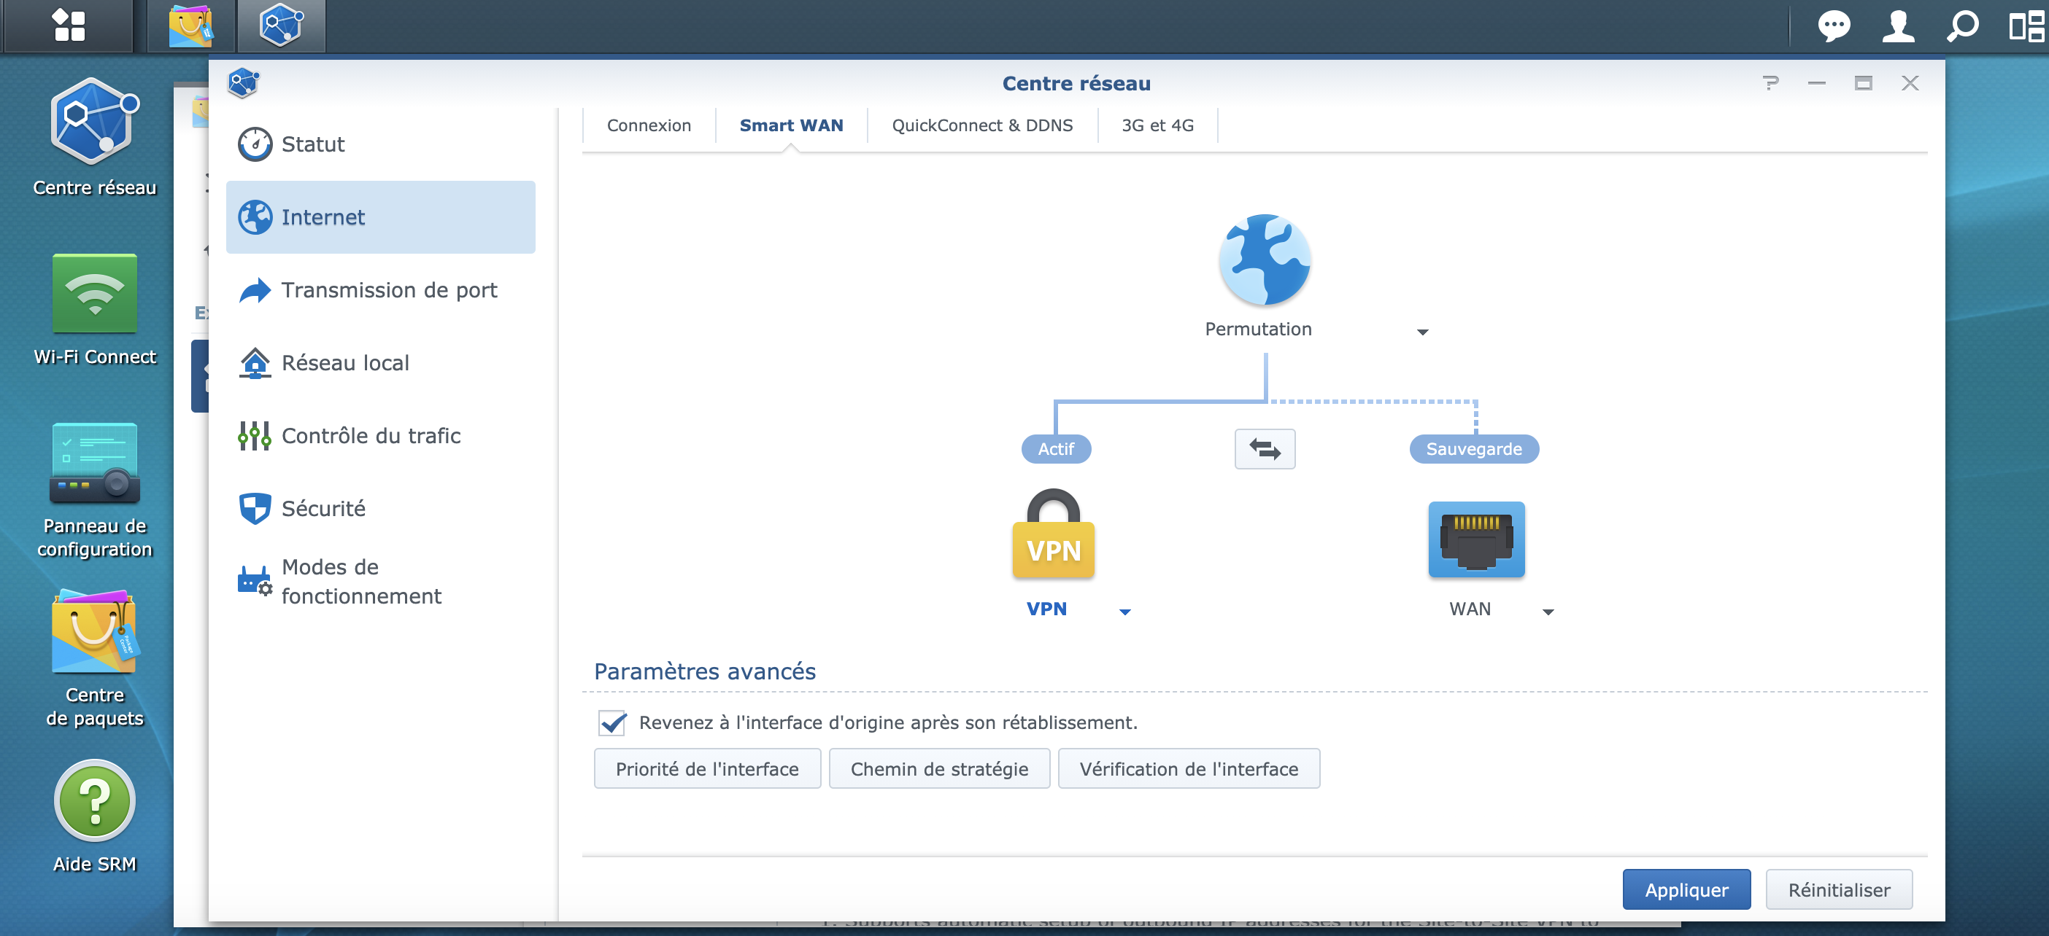Switch to the Connexion tab
The width and height of the screenshot is (2049, 936).
[x=648, y=125]
